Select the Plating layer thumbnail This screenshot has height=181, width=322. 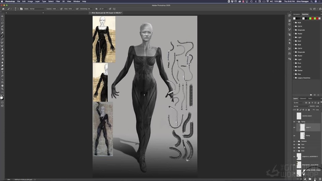coord(302,135)
